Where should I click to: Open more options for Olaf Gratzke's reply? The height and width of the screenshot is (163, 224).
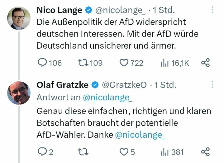tap(212, 85)
